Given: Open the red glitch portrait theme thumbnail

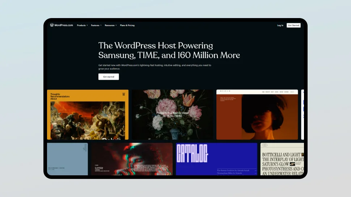Looking at the screenshot, I should click(132, 159).
